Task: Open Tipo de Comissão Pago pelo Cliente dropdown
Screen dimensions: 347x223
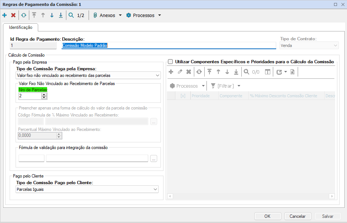Action: 87,189
